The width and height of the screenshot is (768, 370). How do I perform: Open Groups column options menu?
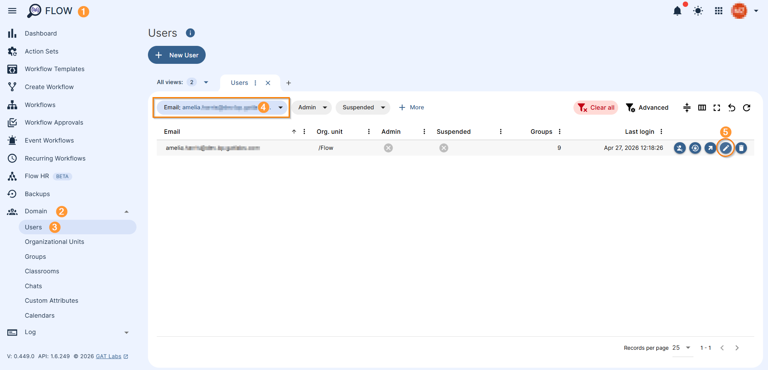coord(560,131)
